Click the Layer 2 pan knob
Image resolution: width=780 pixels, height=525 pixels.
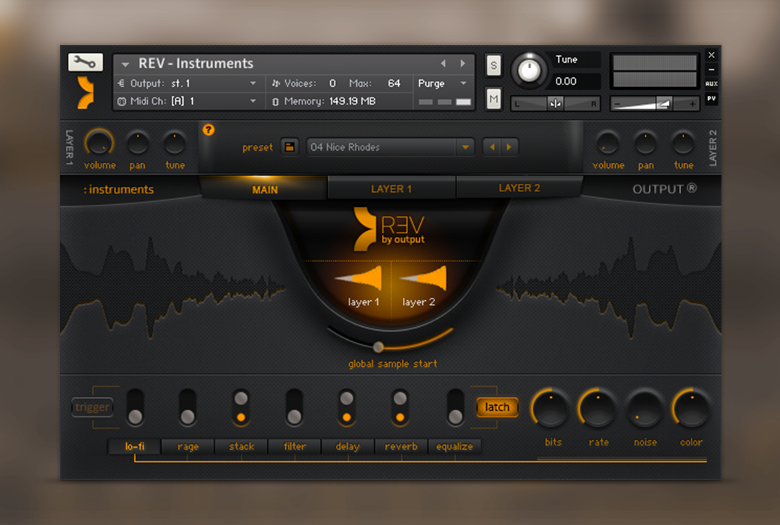click(x=645, y=143)
